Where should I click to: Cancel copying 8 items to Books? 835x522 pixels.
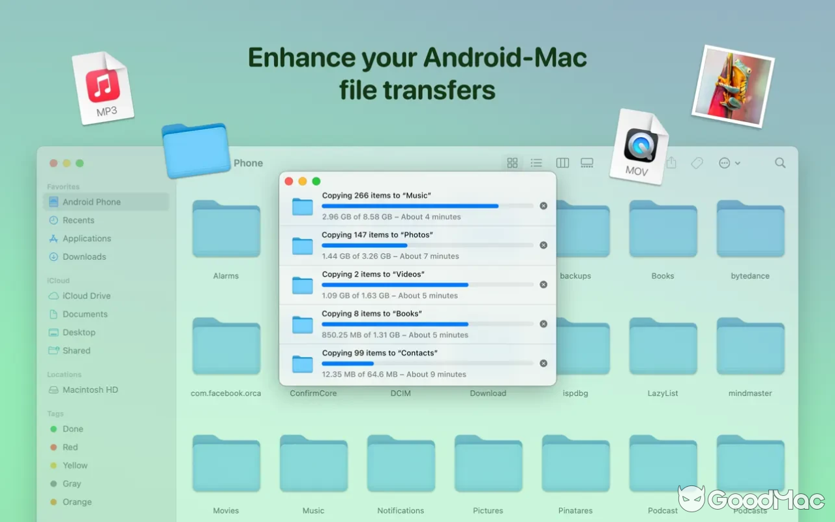point(543,324)
